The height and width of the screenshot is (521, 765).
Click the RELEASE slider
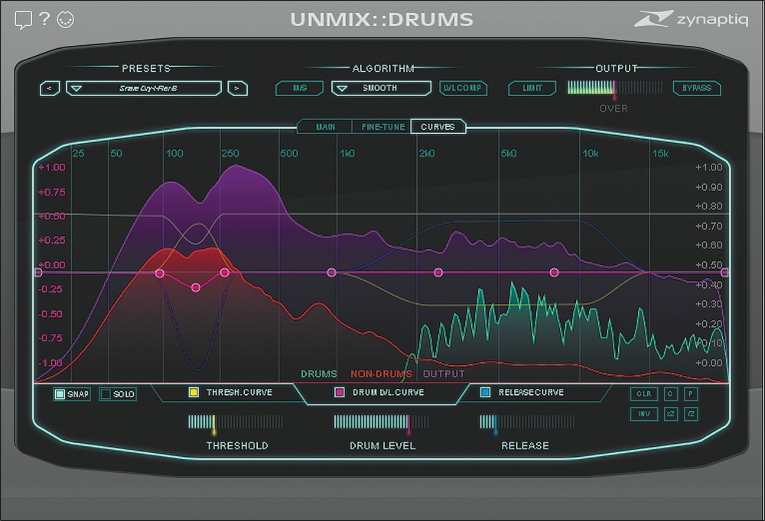(x=527, y=422)
